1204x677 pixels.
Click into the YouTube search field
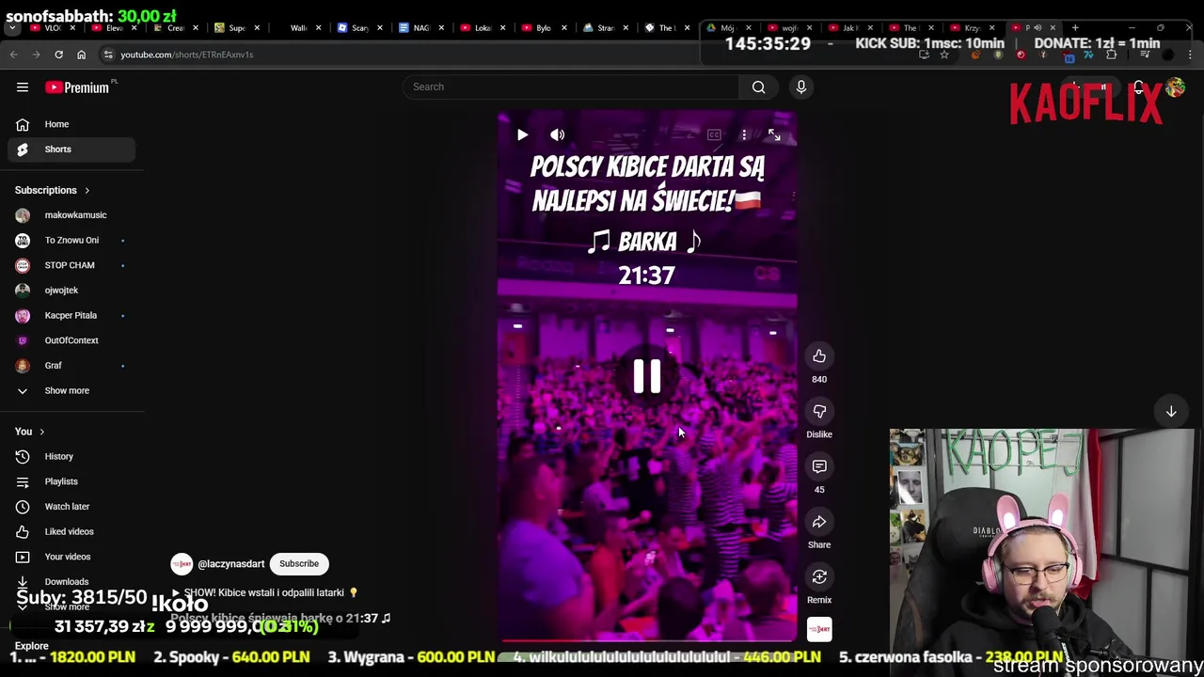click(x=572, y=87)
